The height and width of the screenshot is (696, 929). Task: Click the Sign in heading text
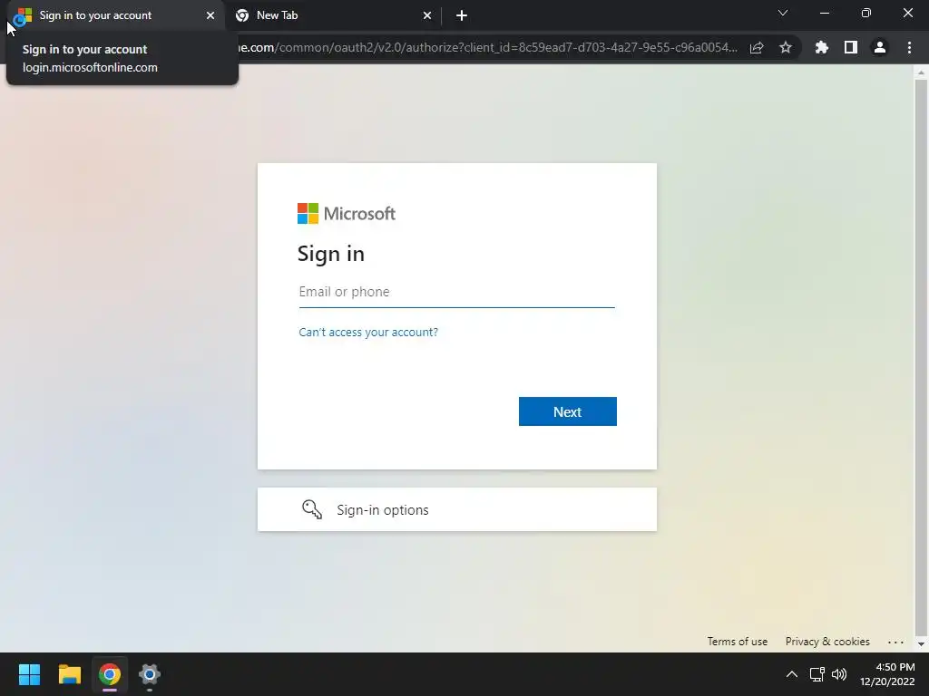330,254
